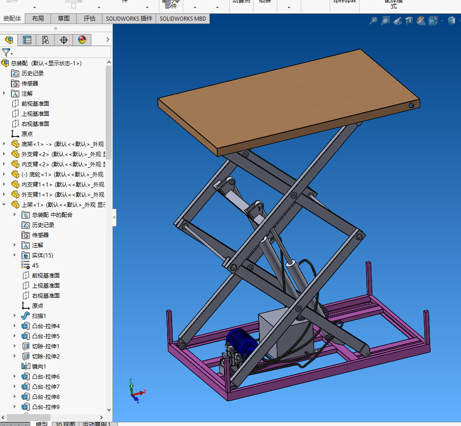
Task: Open the FeatureManager design tree tab
Action: [x=9, y=40]
